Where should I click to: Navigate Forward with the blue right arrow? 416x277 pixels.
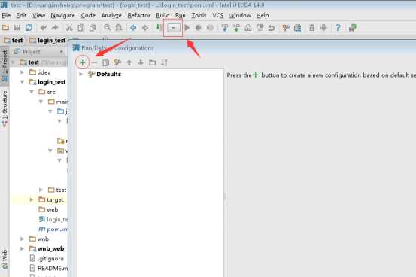tap(145, 27)
